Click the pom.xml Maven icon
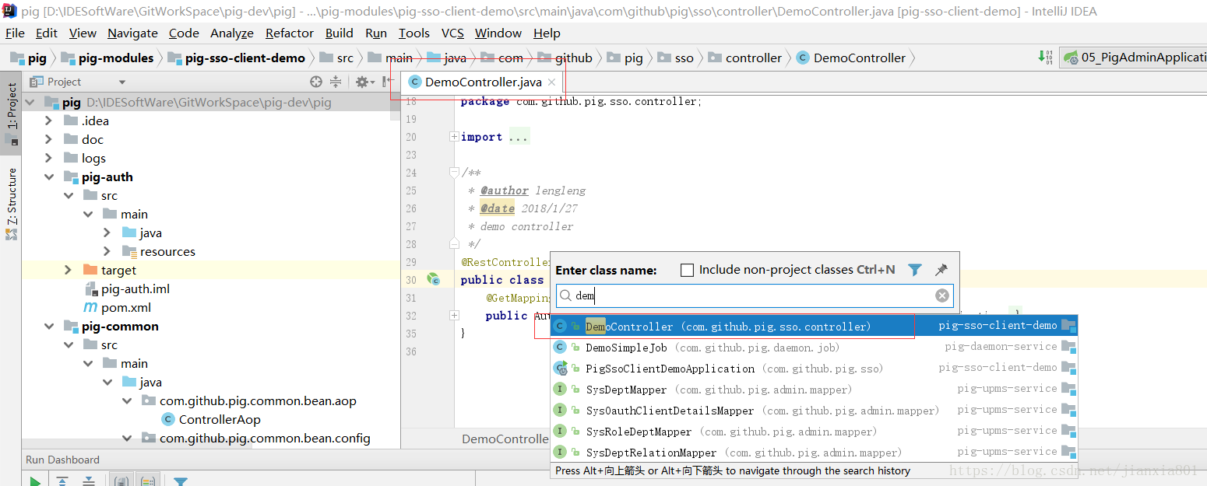The height and width of the screenshot is (486, 1207). tap(90, 308)
